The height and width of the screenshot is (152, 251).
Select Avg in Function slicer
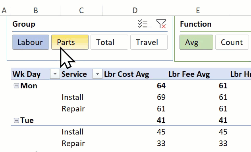[196, 42]
